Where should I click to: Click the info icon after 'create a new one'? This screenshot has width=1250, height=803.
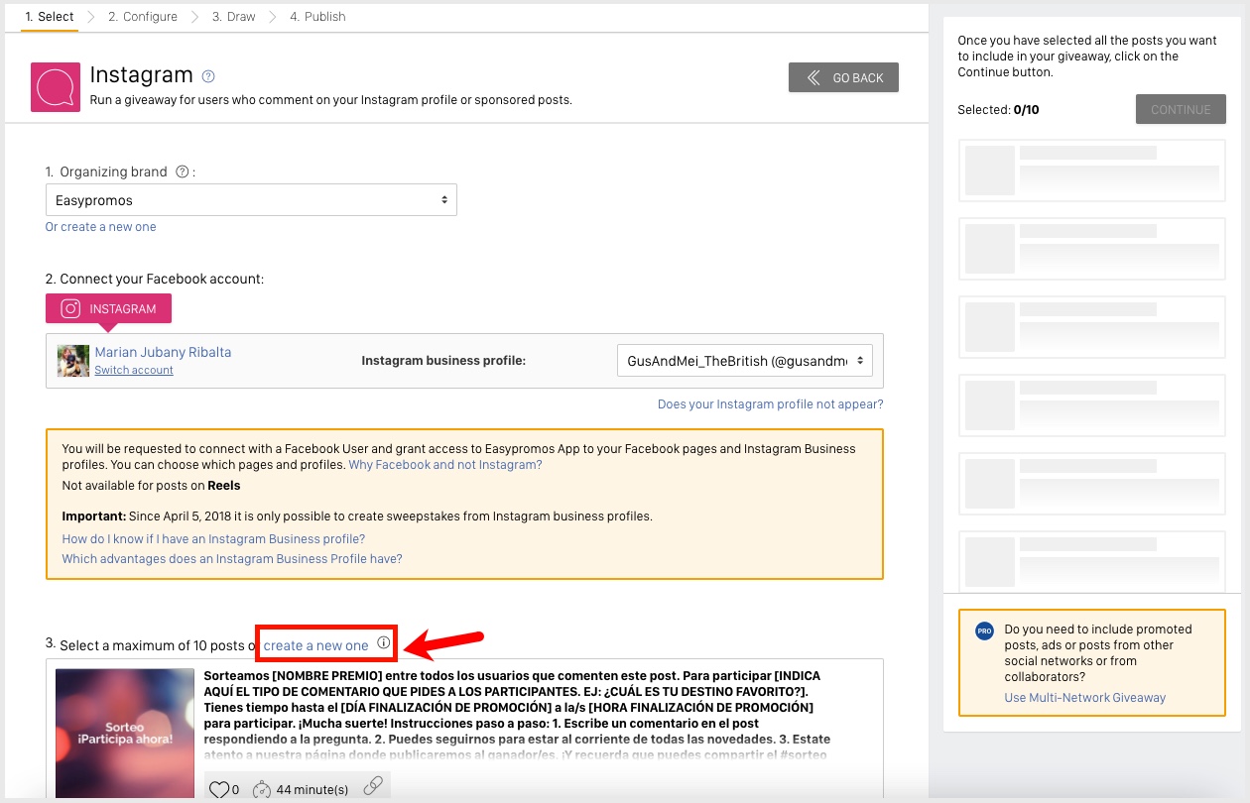384,644
